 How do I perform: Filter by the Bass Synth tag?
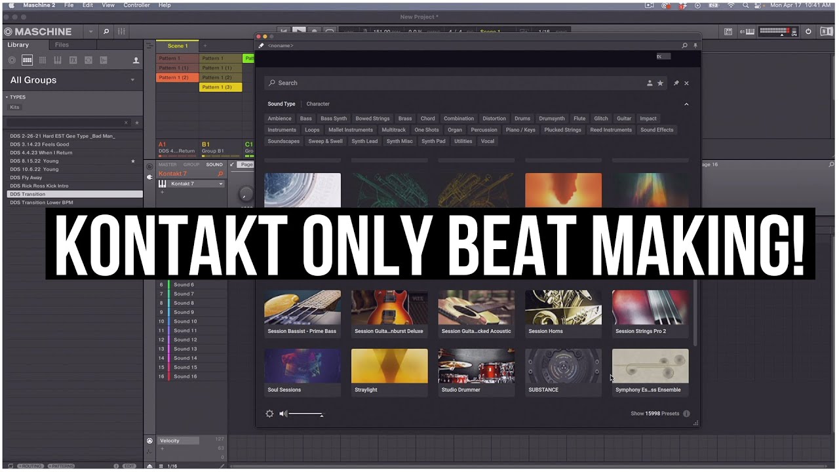click(334, 119)
